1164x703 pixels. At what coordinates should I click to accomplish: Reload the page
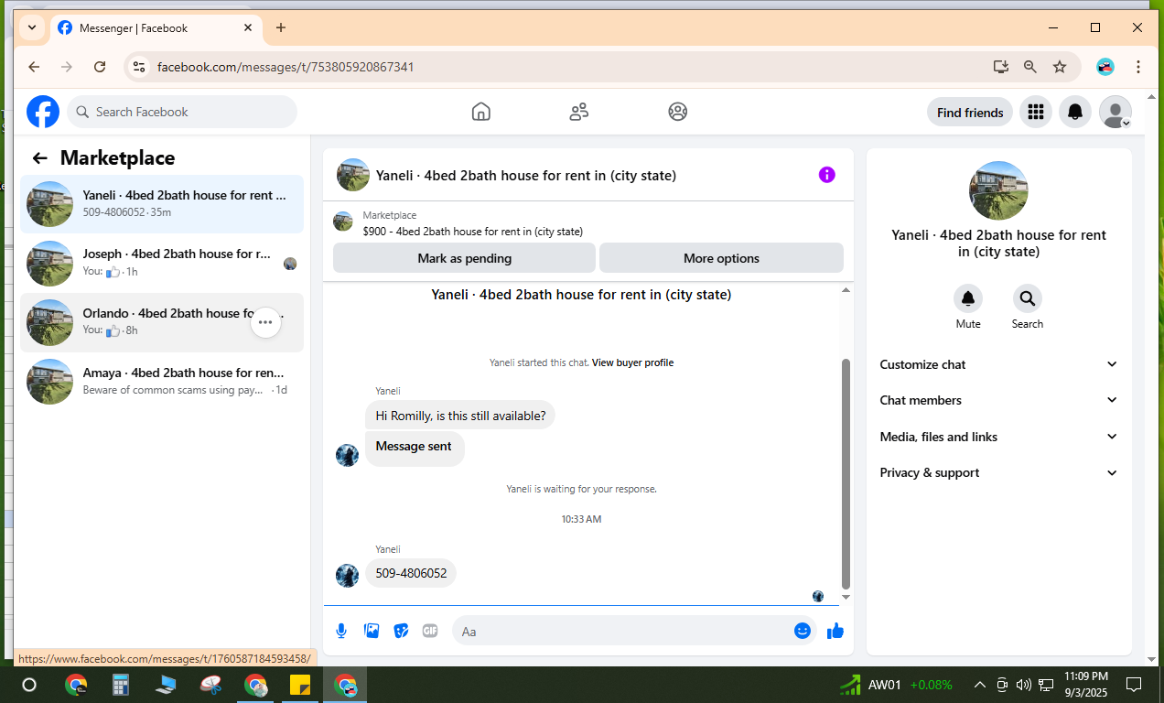tap(100, 67)
